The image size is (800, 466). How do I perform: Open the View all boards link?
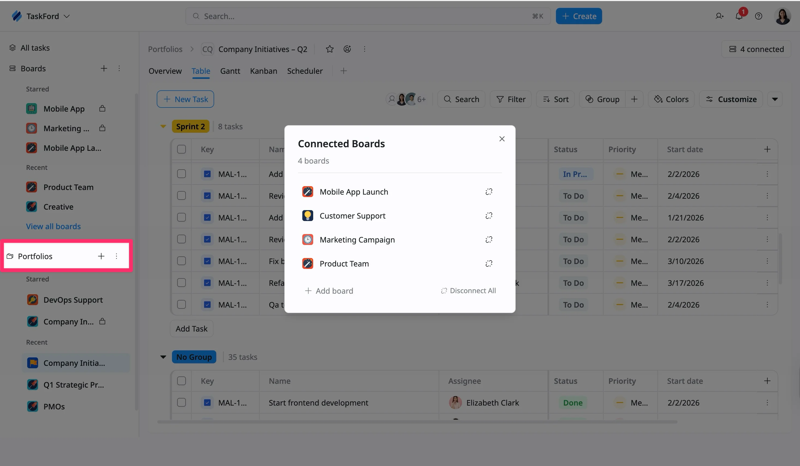point(53,226)
